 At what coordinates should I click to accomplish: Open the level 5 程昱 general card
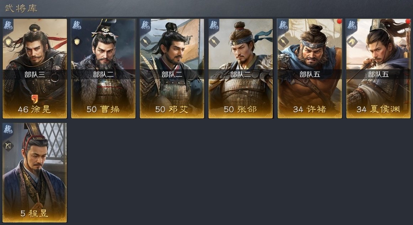[35, 173]
